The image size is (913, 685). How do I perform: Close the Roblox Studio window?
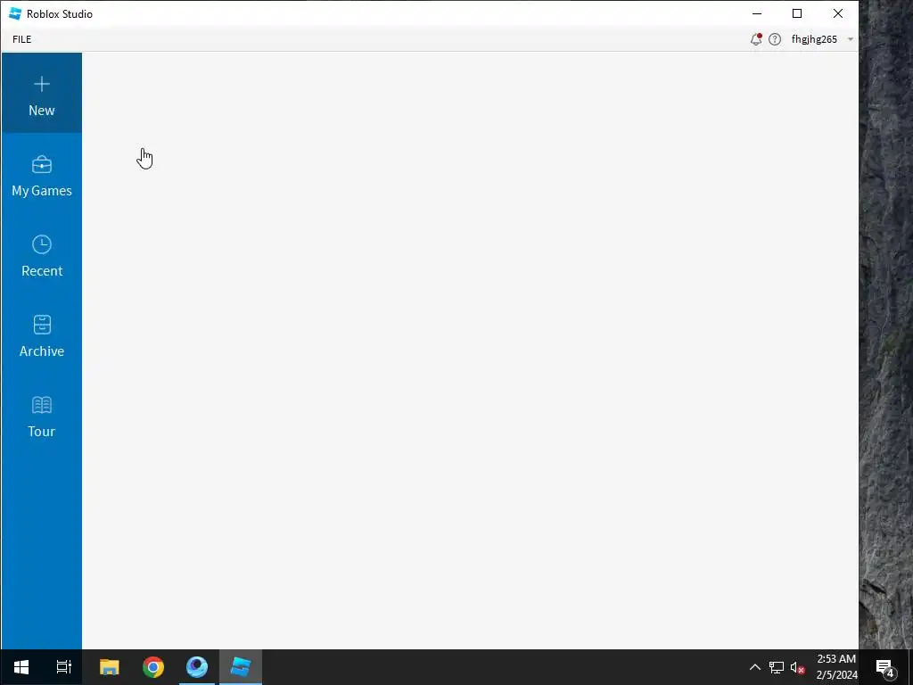tap(838, 13)
